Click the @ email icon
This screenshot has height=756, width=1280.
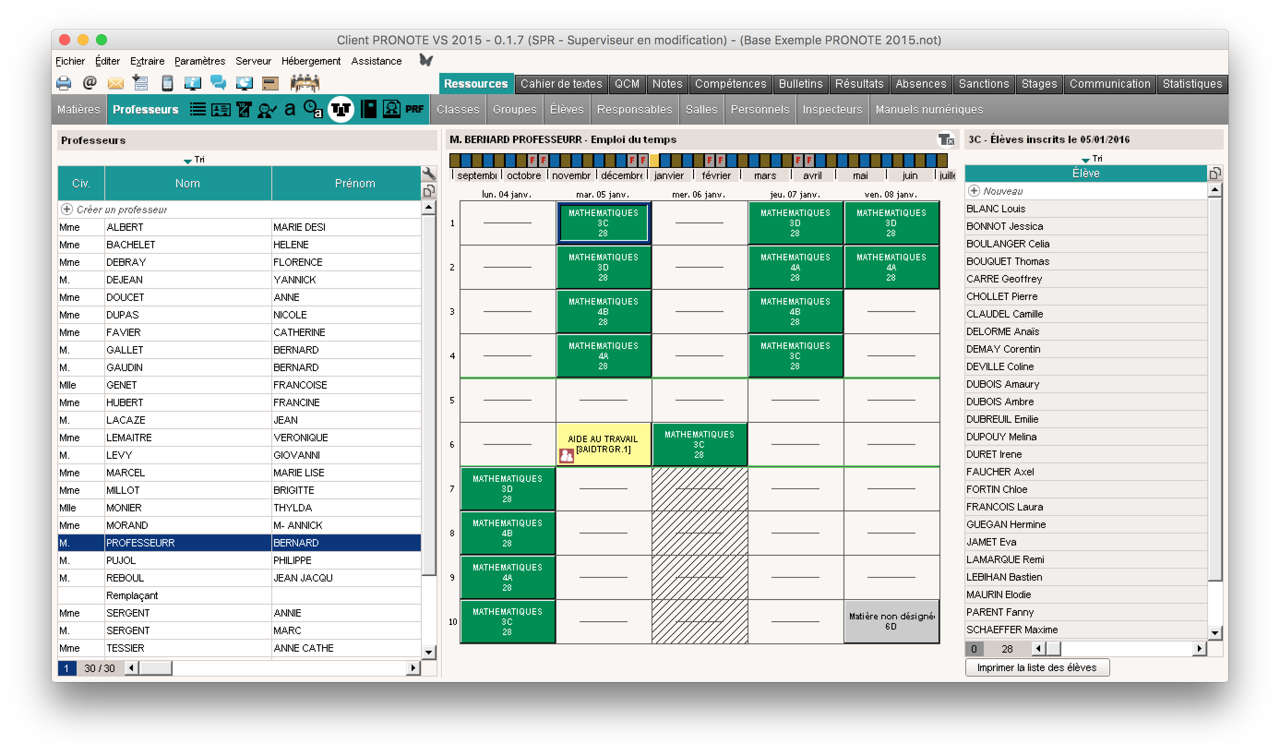[x=90, y=83]
